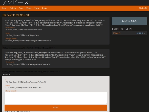
Task: Click the Re: subject line in reply
Action: click(x=24, y=87)
